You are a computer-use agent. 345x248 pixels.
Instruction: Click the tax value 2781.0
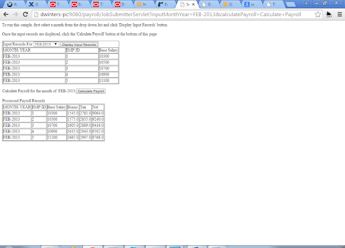(85, 113)
